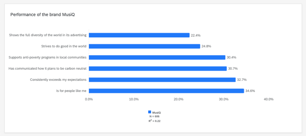Click the anti-poverty programs bar
The height and width of the screenshot is (136, 306).
click(x=157, y=57)
